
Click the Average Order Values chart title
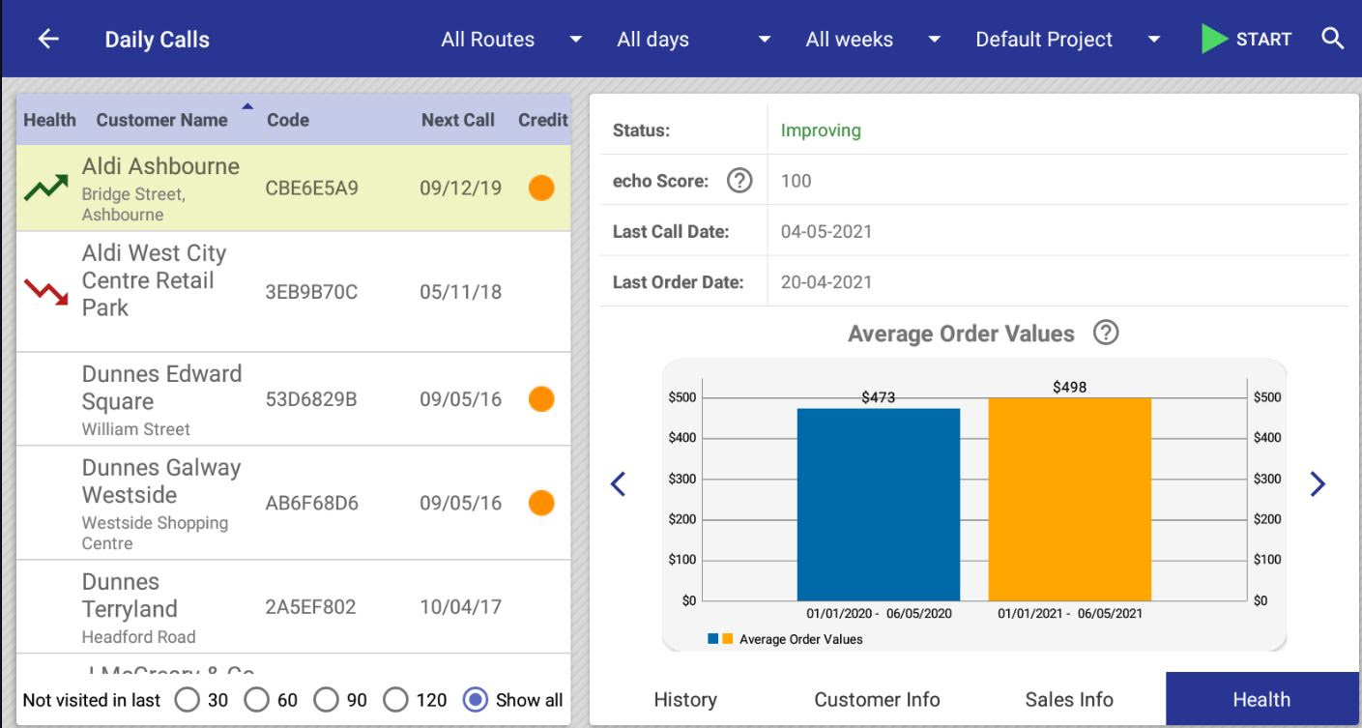click(x=961, y=334)
